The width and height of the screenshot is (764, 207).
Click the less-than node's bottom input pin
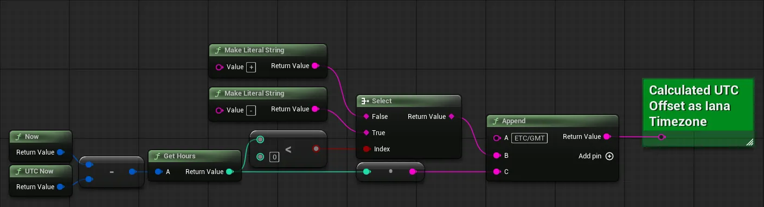click(260, 157)
